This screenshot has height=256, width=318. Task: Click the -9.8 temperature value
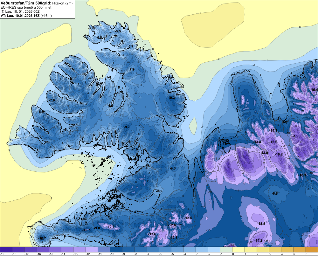[97, 228]
